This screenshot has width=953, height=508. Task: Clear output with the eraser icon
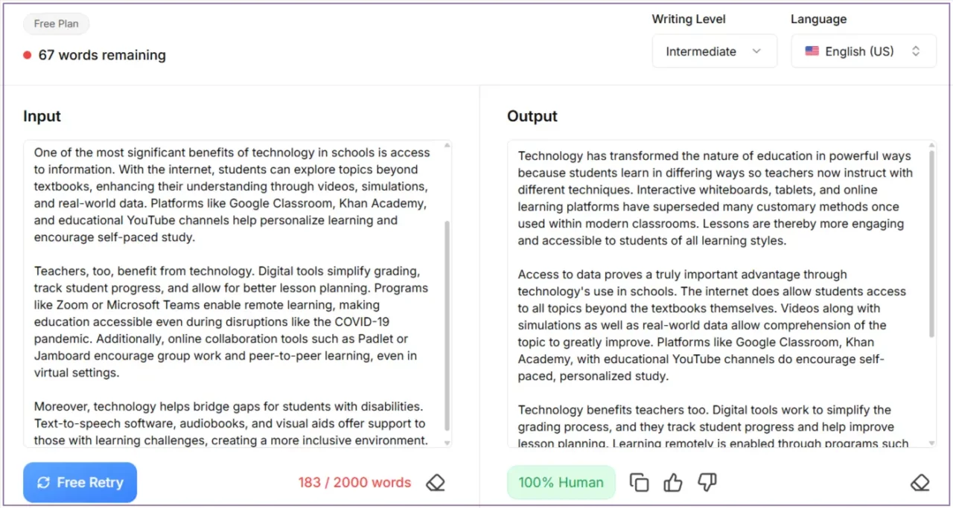pos(919,483)
